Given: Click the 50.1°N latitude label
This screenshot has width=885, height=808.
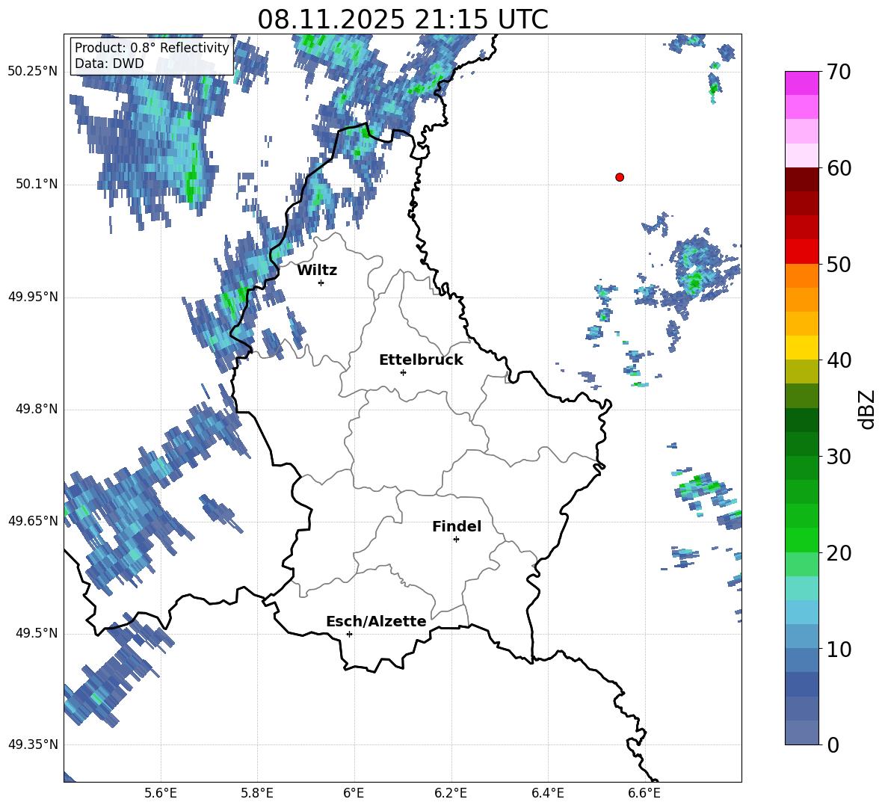Looking at the screenshot, I should tap(37, 184).
